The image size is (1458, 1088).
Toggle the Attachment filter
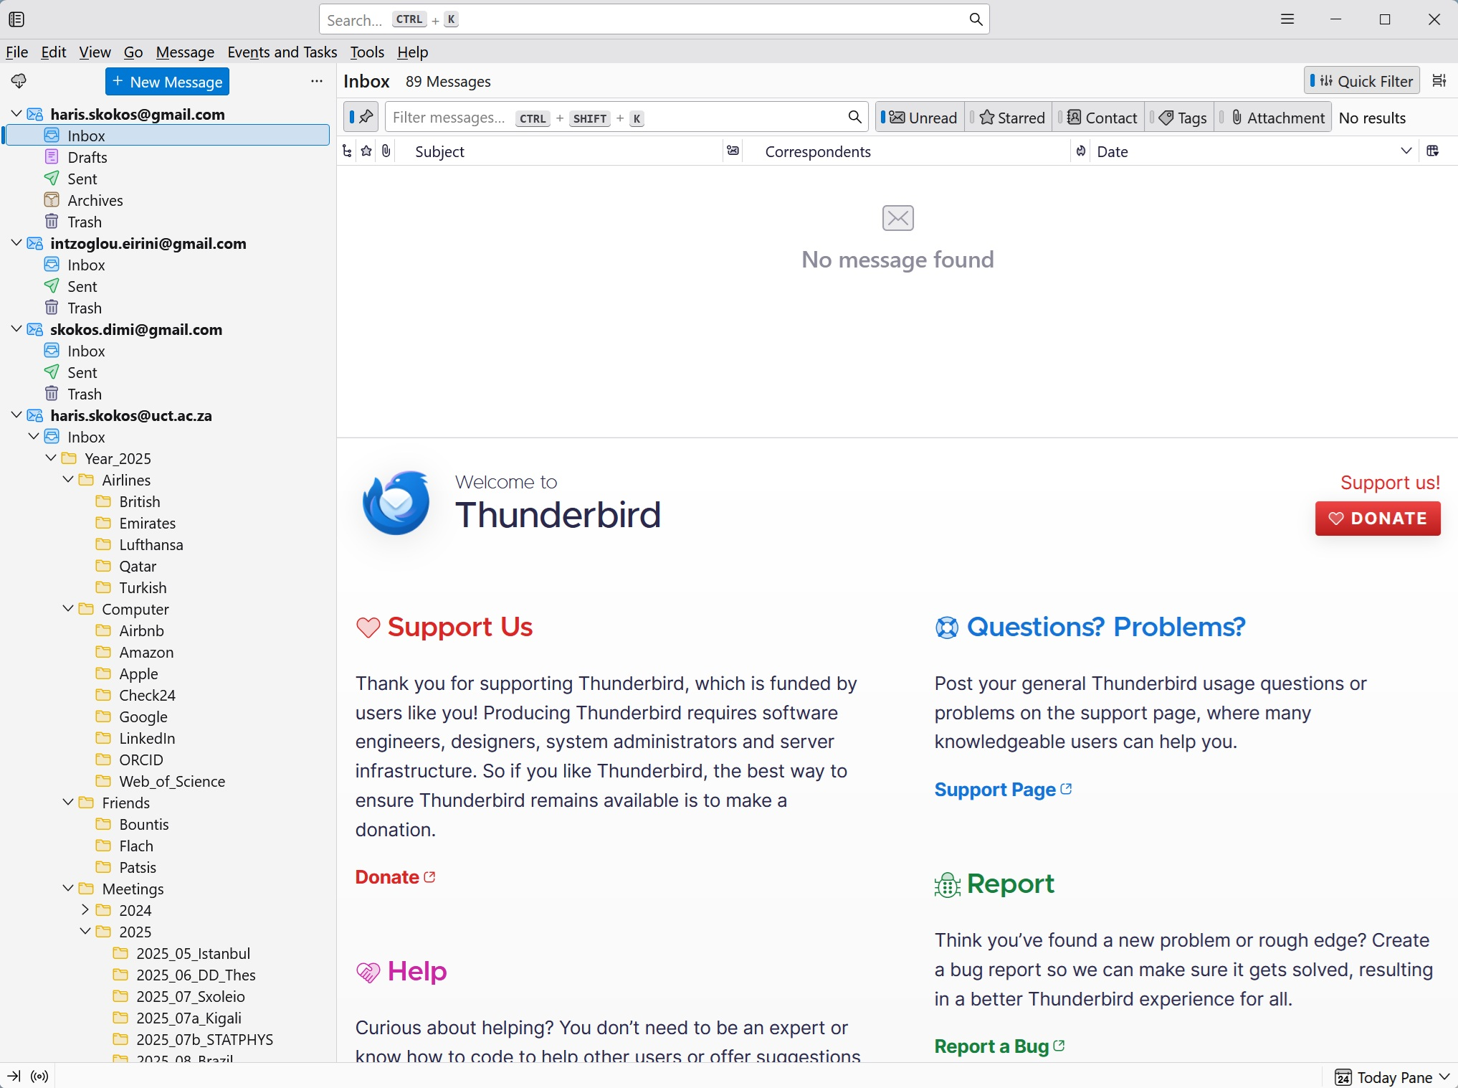coord(1273,118)
